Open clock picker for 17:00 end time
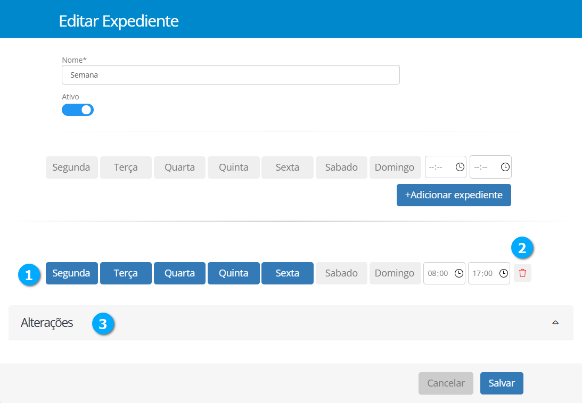Viewport: 582px width, 403px height. tap(503, 273)
